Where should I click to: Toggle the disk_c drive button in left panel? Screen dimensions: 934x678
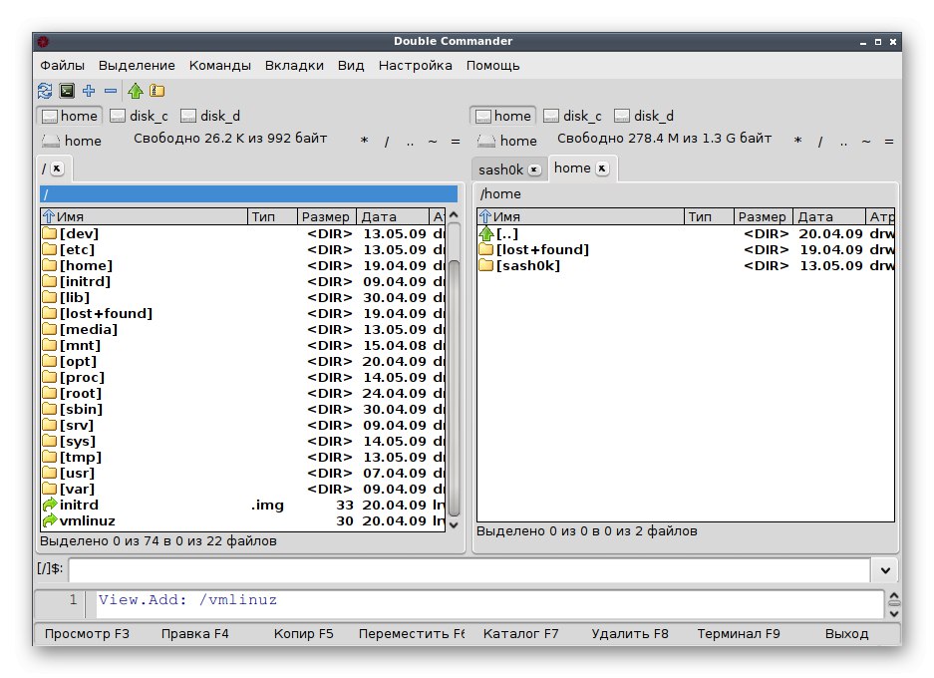point(139,116)
